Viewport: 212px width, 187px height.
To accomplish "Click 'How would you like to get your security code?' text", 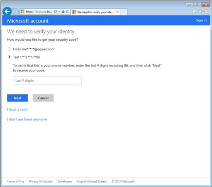I will (x=42, y=39).
